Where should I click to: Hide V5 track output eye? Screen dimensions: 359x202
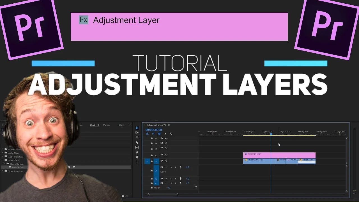coord(166,139)
